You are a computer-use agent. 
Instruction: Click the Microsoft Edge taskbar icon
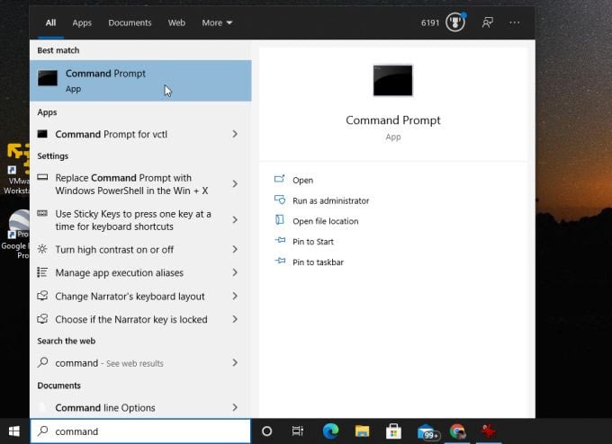tap(330, 431)
